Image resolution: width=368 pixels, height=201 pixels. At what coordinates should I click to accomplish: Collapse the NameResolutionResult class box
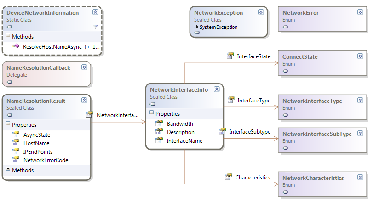[x=84, y=100]
